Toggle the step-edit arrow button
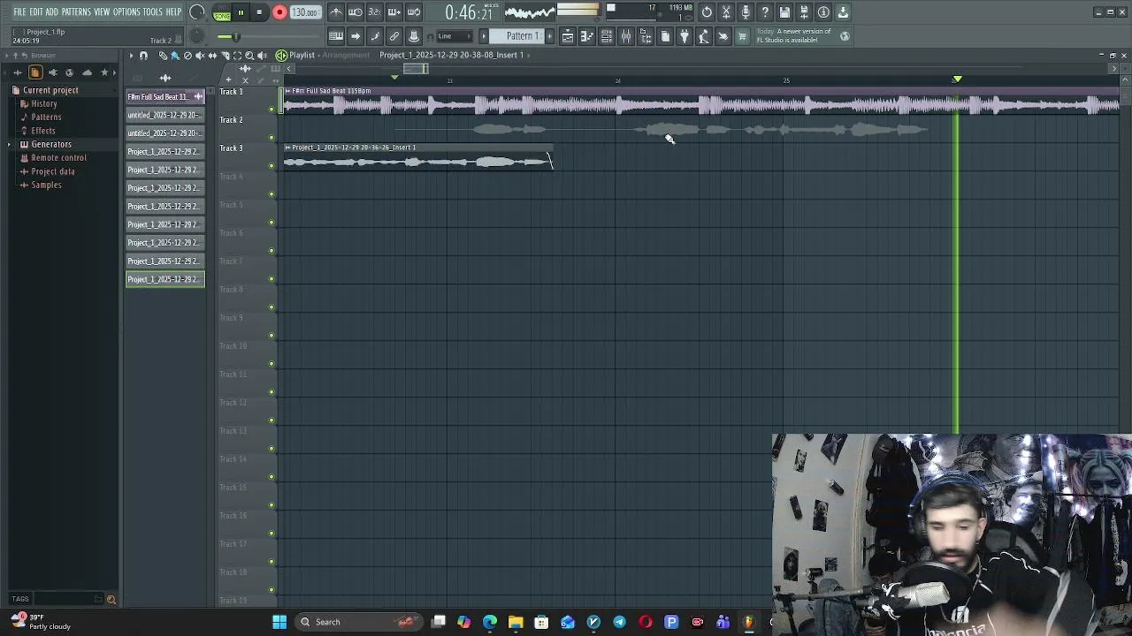Screen dimensions: 1132x636 [356, 36]
